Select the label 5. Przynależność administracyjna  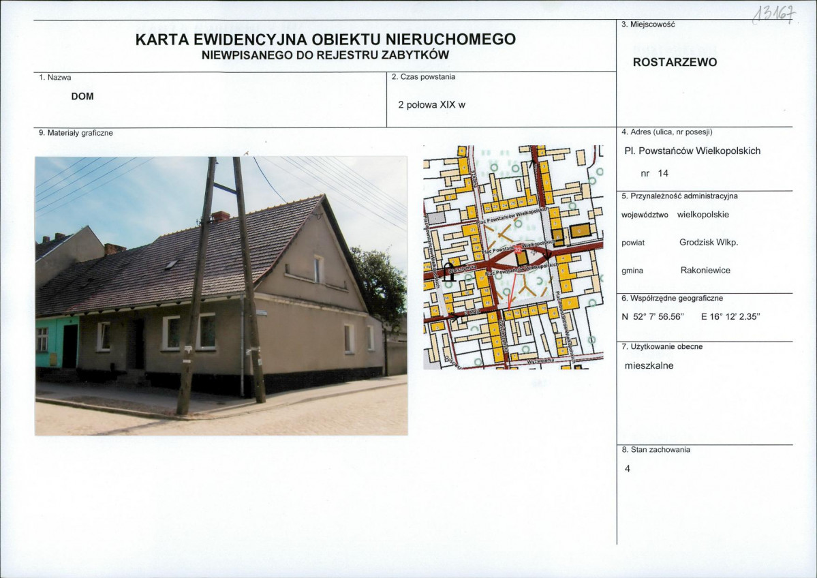tap(679, 196)
